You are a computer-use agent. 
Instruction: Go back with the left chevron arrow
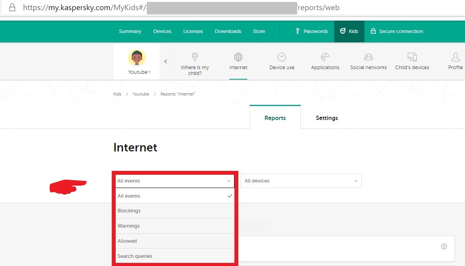pos(166,61)
